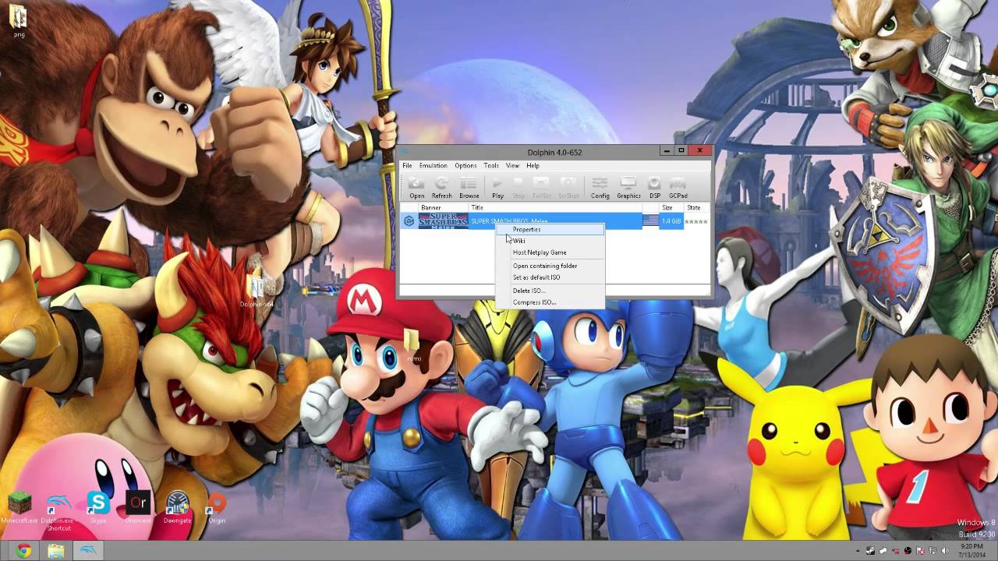Choose Properties from the context menu
The width and height of the screenshot is (998, 561).
550,230
